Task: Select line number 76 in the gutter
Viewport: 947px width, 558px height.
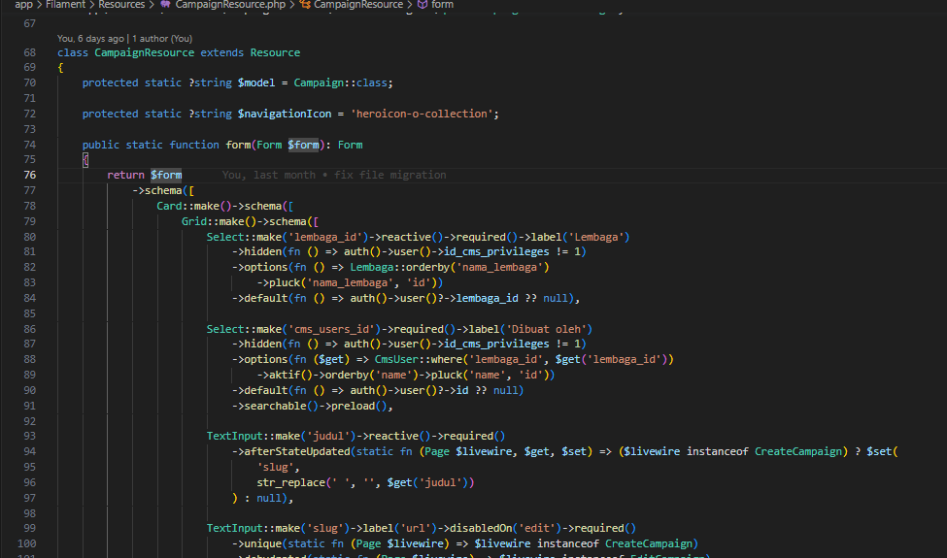Action: click(29, 175)
